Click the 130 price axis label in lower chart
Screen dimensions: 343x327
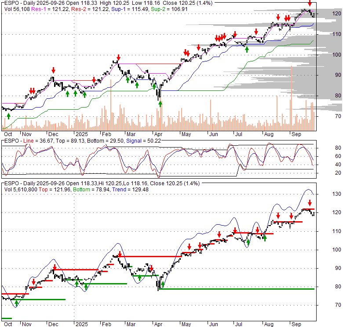tap(336, 194)
